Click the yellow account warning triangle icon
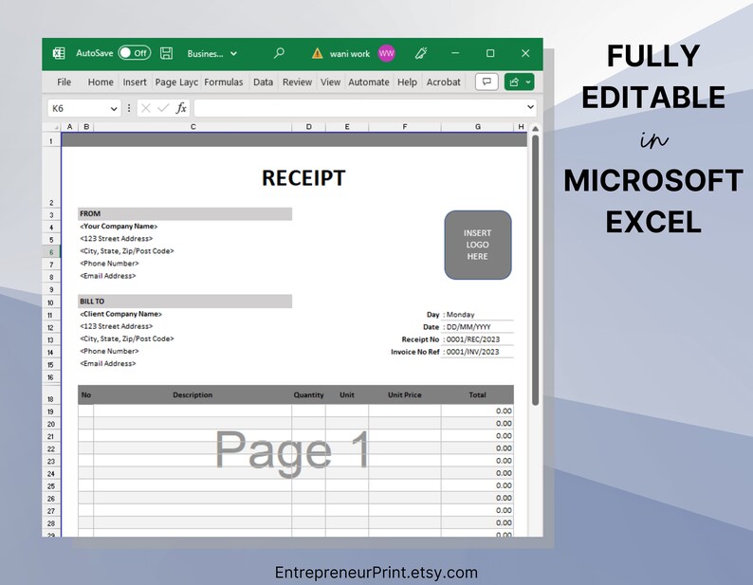The height and width of the screenshot is (585, 753). coord(317,53)
